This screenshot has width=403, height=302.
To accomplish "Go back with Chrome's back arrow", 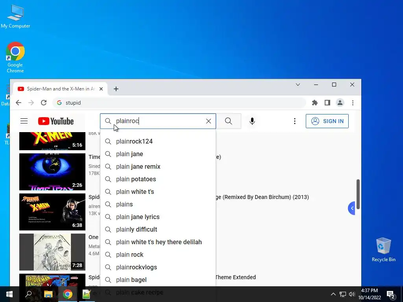I will pos(18,103).
